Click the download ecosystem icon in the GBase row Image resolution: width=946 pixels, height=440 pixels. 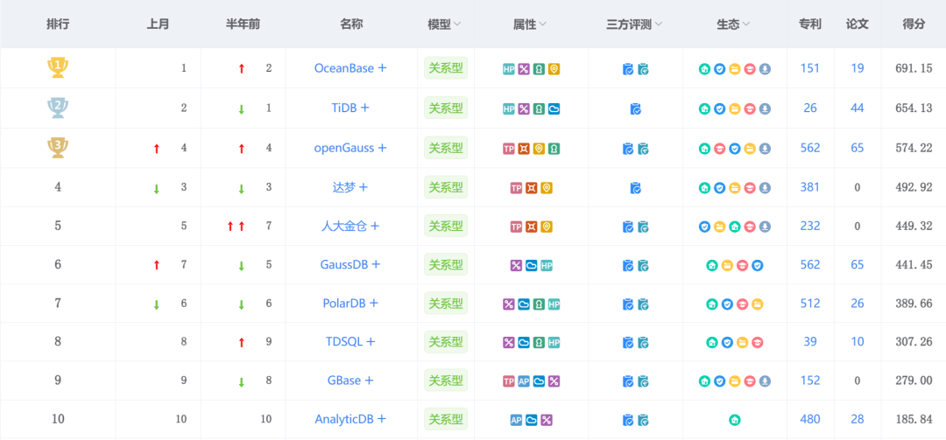coord(765,381)
